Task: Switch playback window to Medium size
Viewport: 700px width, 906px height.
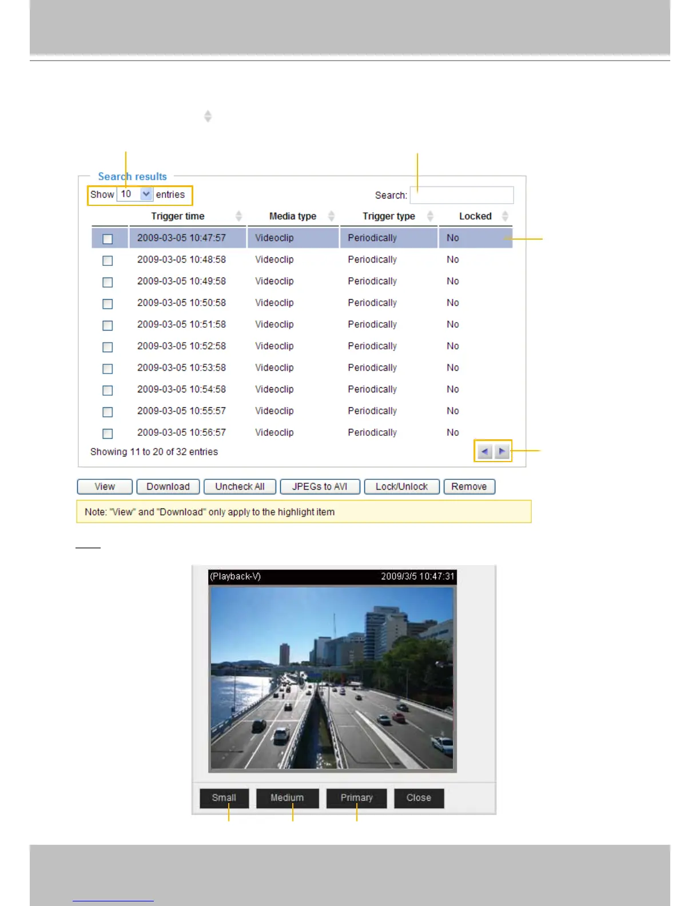Action: click(287, 798)
